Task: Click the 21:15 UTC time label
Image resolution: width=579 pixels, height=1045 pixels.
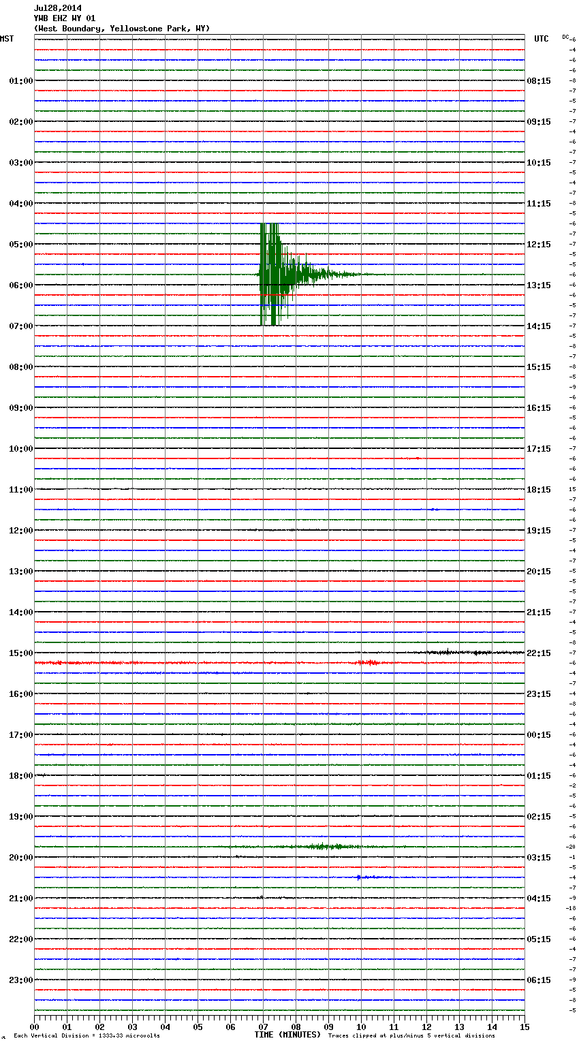Action: 539,612
